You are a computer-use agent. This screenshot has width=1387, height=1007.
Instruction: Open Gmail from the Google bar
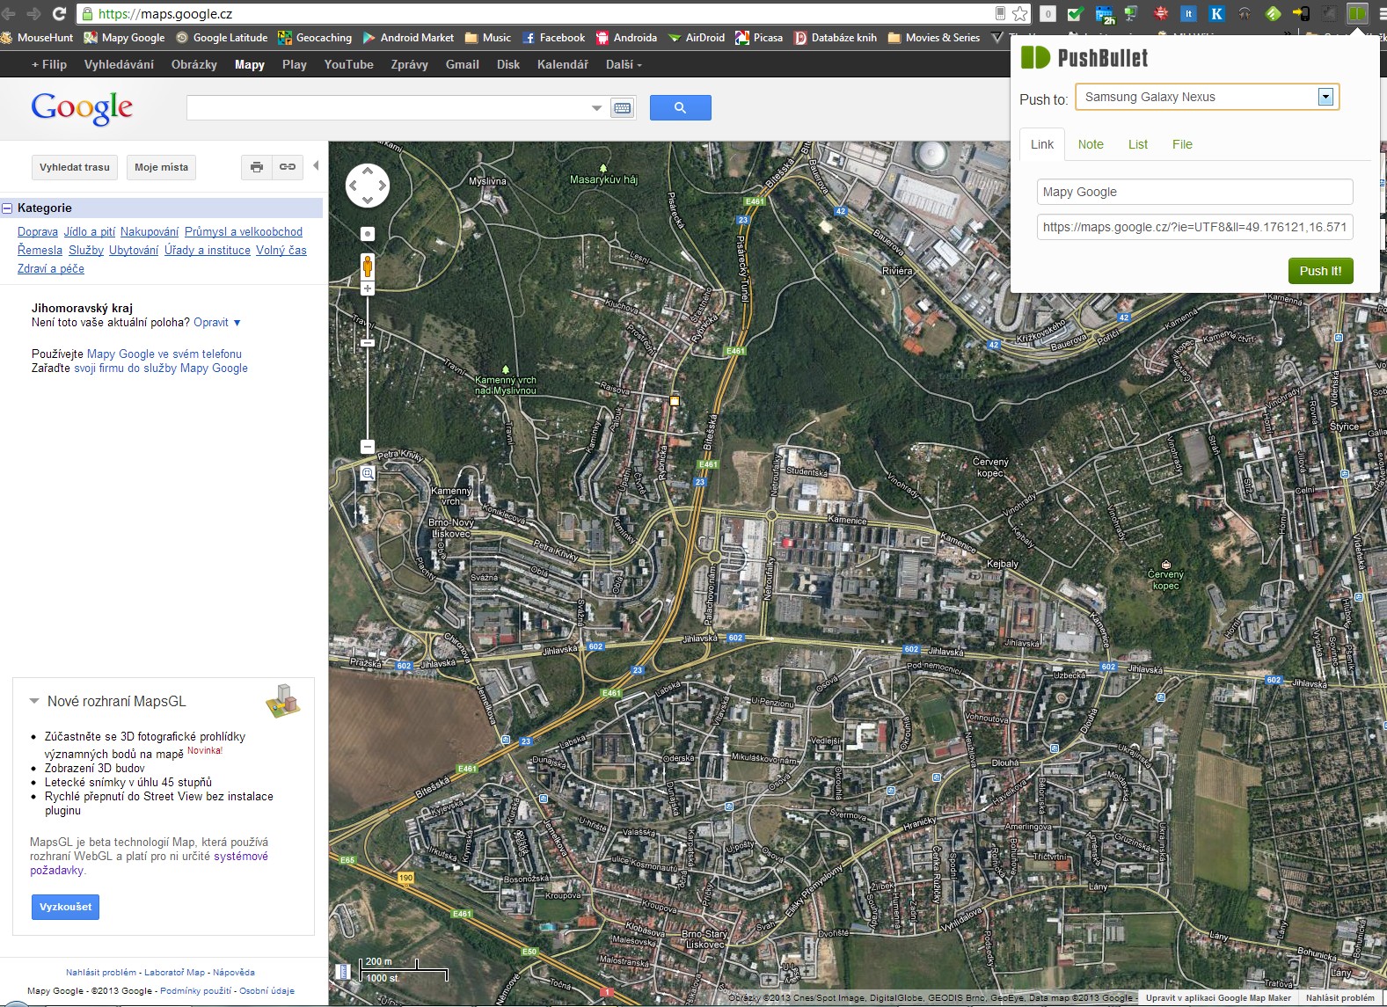point(463,64)
